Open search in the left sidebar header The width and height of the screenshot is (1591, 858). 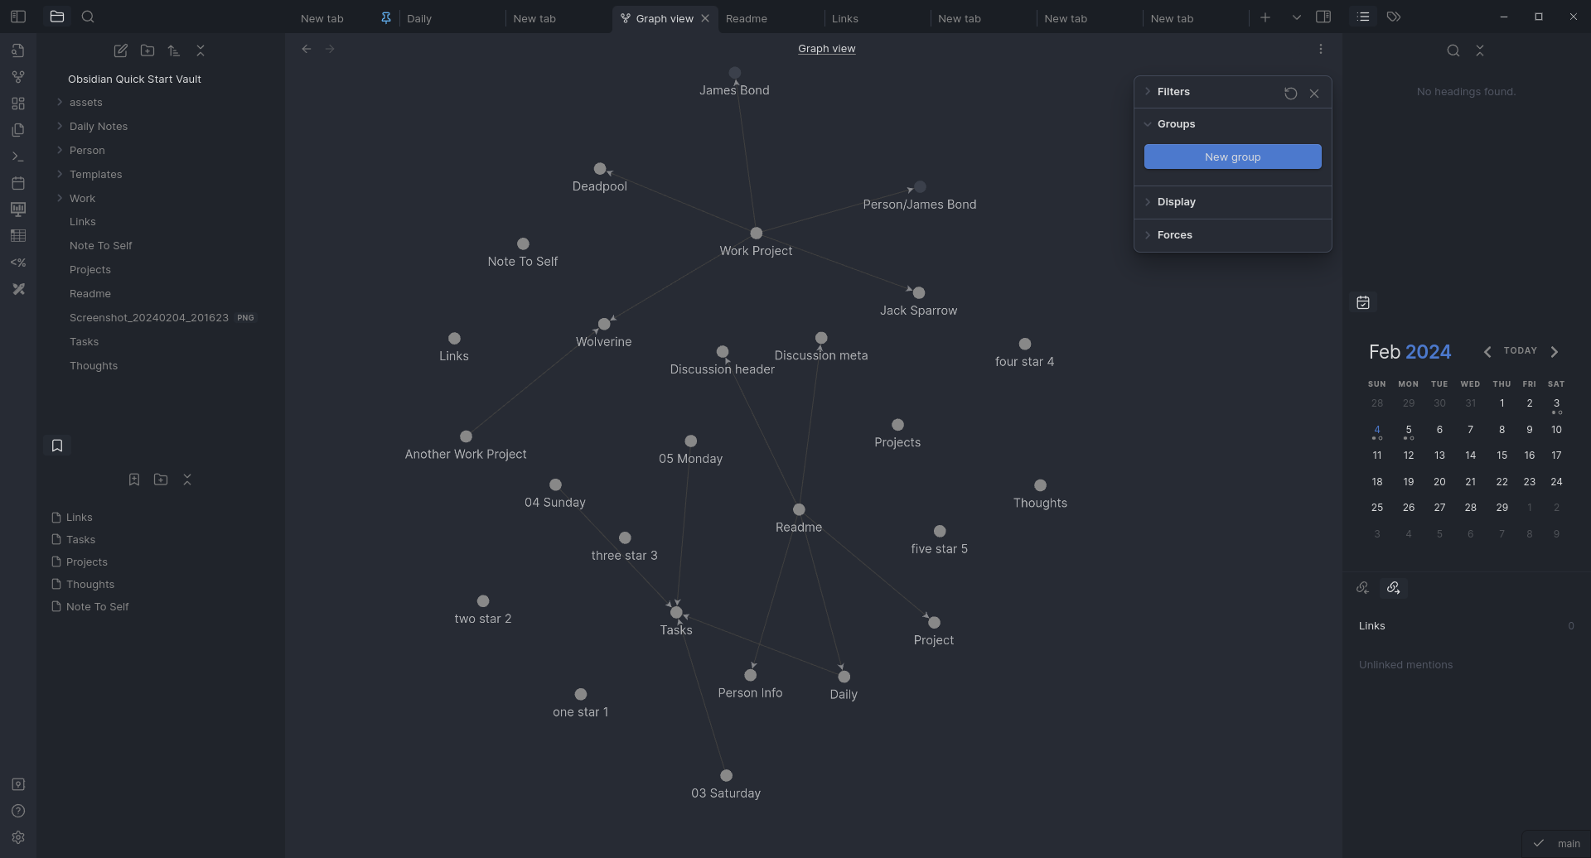coord(88,17)
